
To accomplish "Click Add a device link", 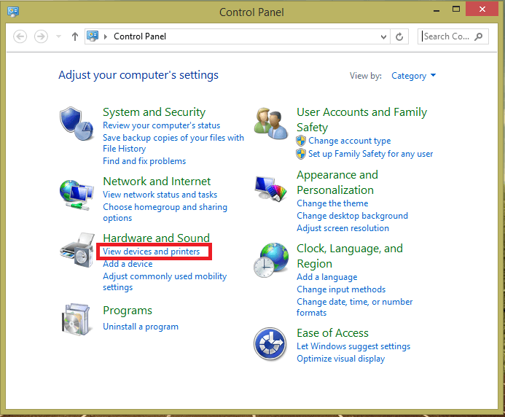I will tap(128, 264).
